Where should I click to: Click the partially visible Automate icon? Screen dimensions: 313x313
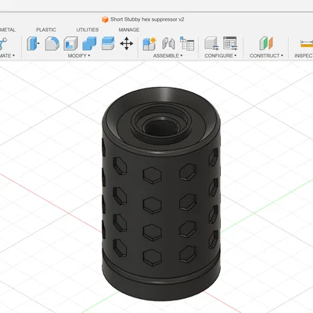click(3, 43)
